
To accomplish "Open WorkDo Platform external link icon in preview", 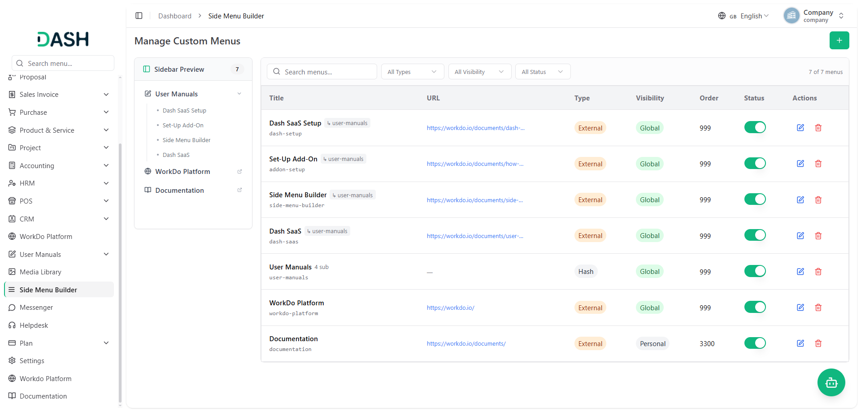I will (x=239, y=172).
